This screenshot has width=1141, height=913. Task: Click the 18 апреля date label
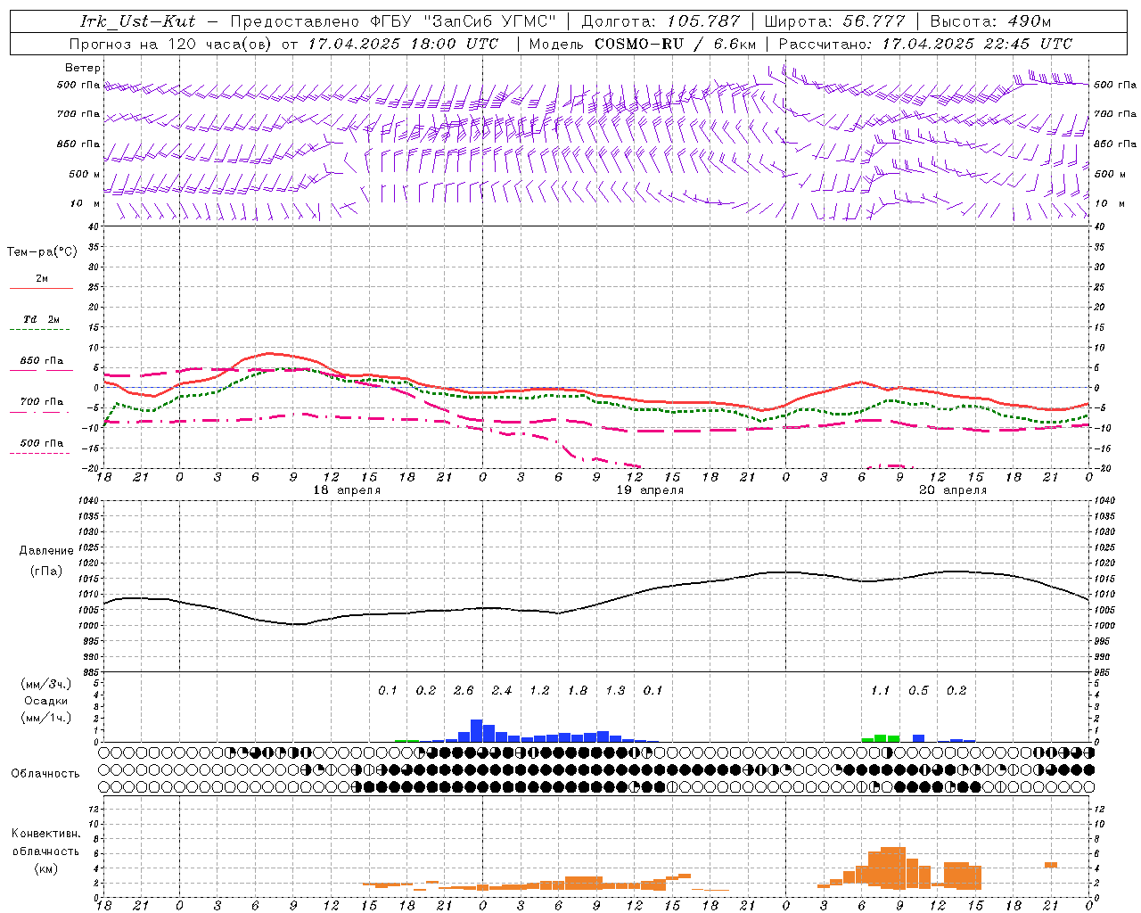pyautogui.click(x=347, y=490)
